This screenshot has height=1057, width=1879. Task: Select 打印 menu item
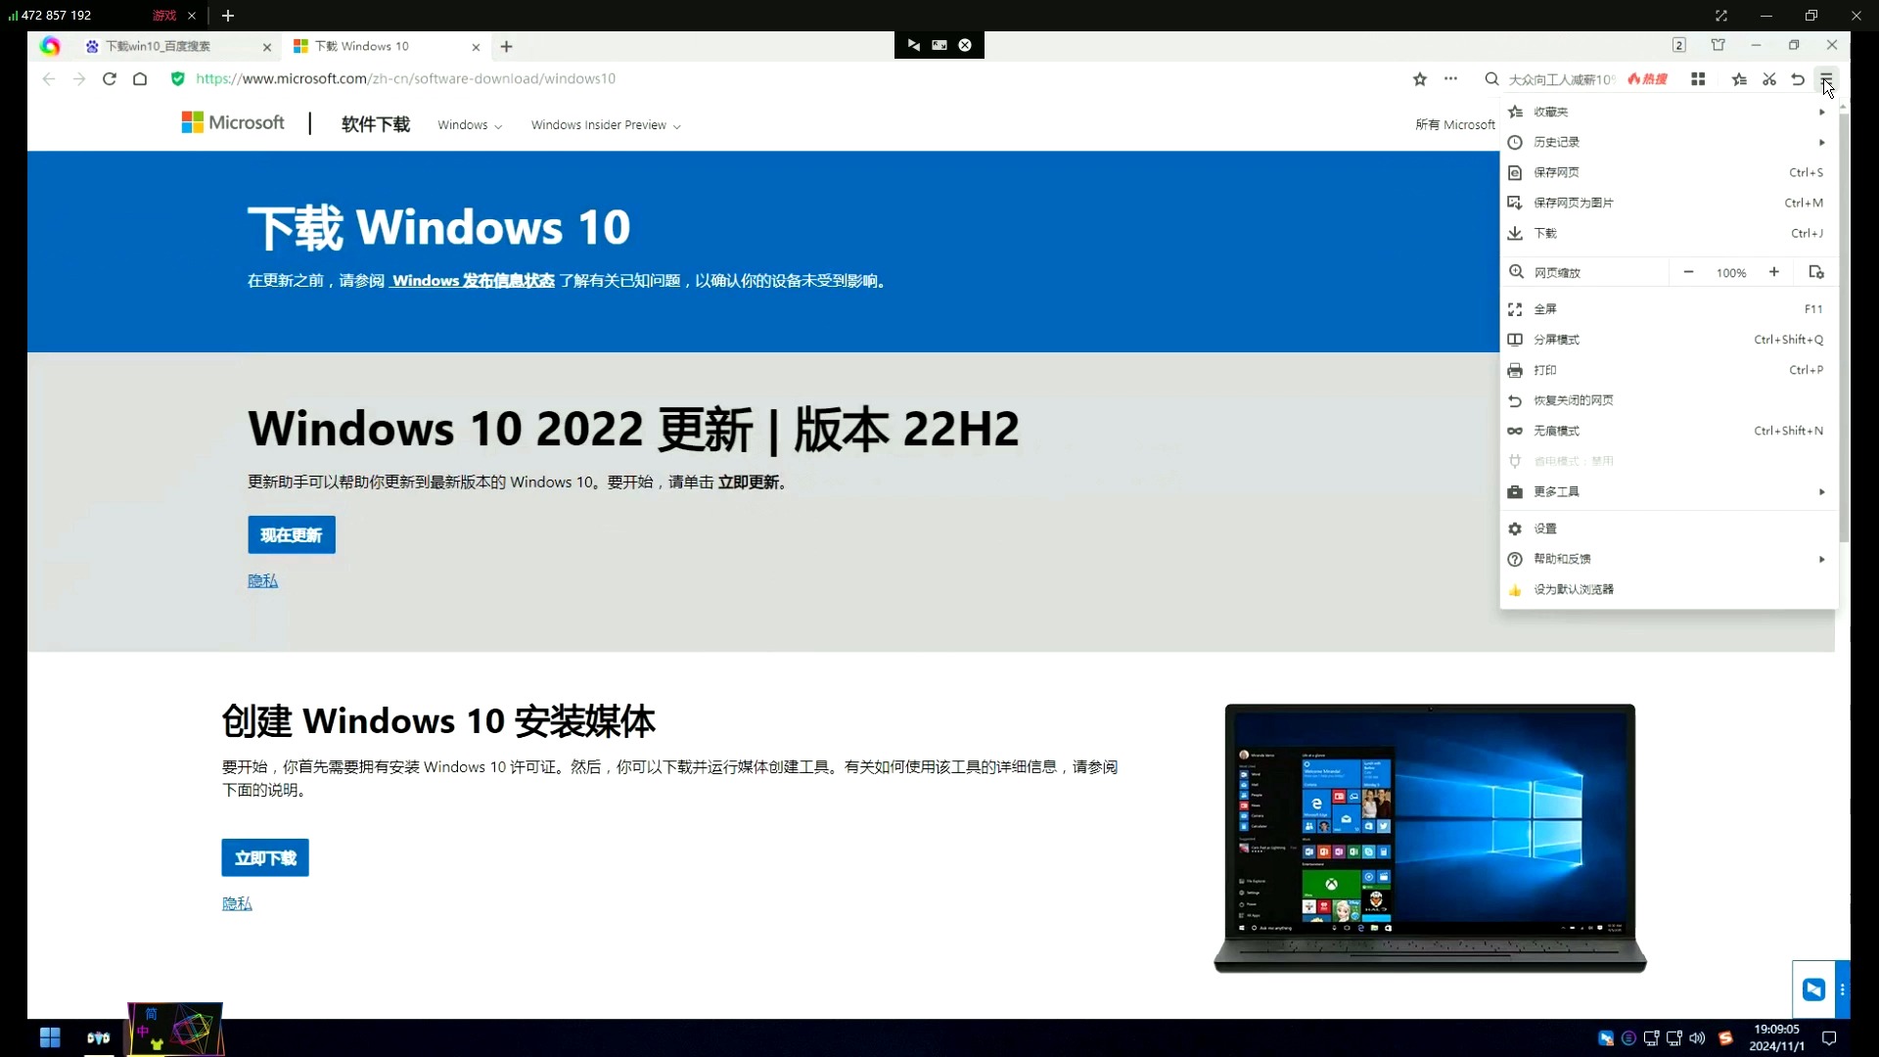tap(1669, 370)
